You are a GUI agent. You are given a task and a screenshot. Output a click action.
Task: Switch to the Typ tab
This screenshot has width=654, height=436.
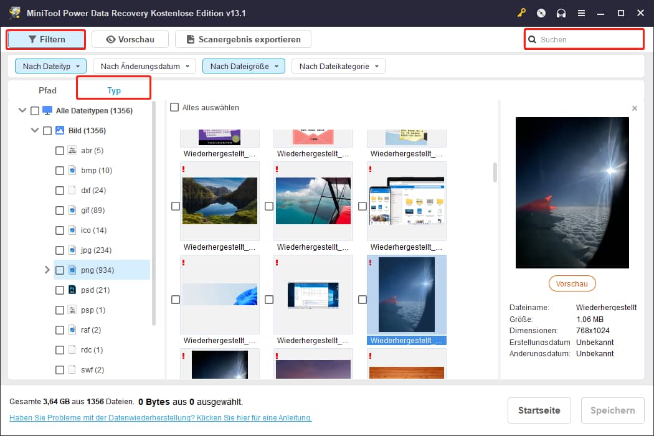(x=114, y=90)
